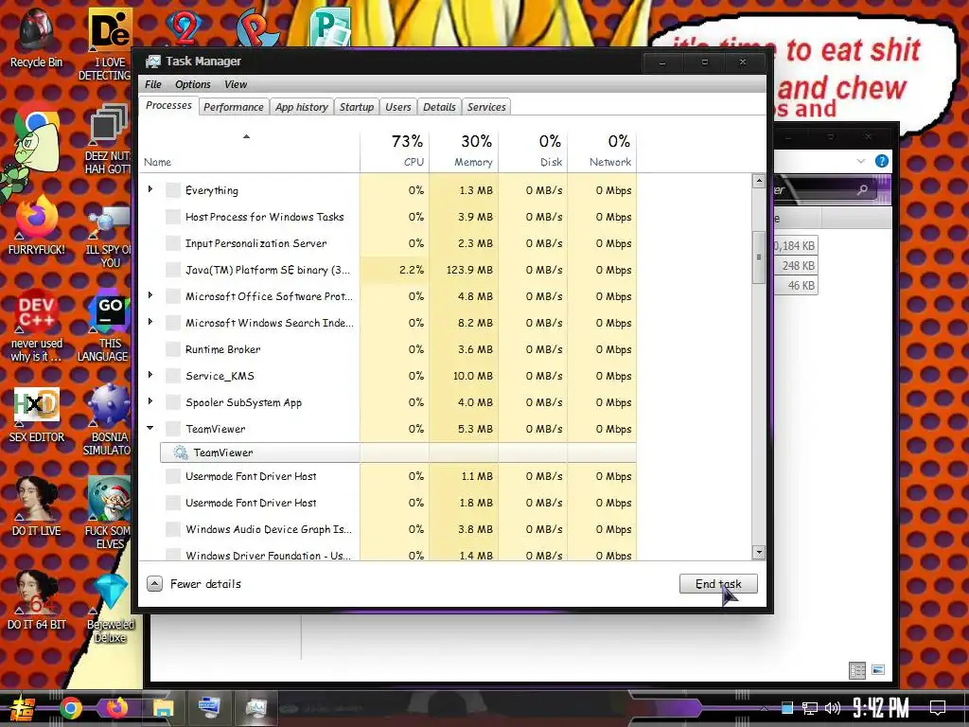Show hidden tray icons chevron

click(x=765, y=708)
